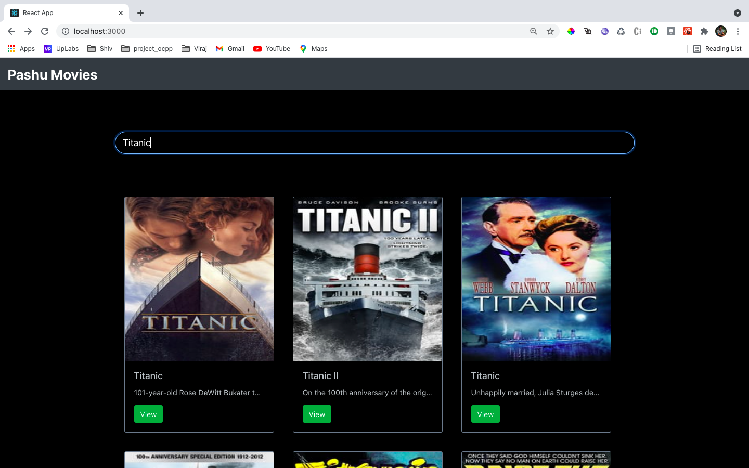Click the back navigation arrow
Viewport: 749px width, 468px height.
11,31
